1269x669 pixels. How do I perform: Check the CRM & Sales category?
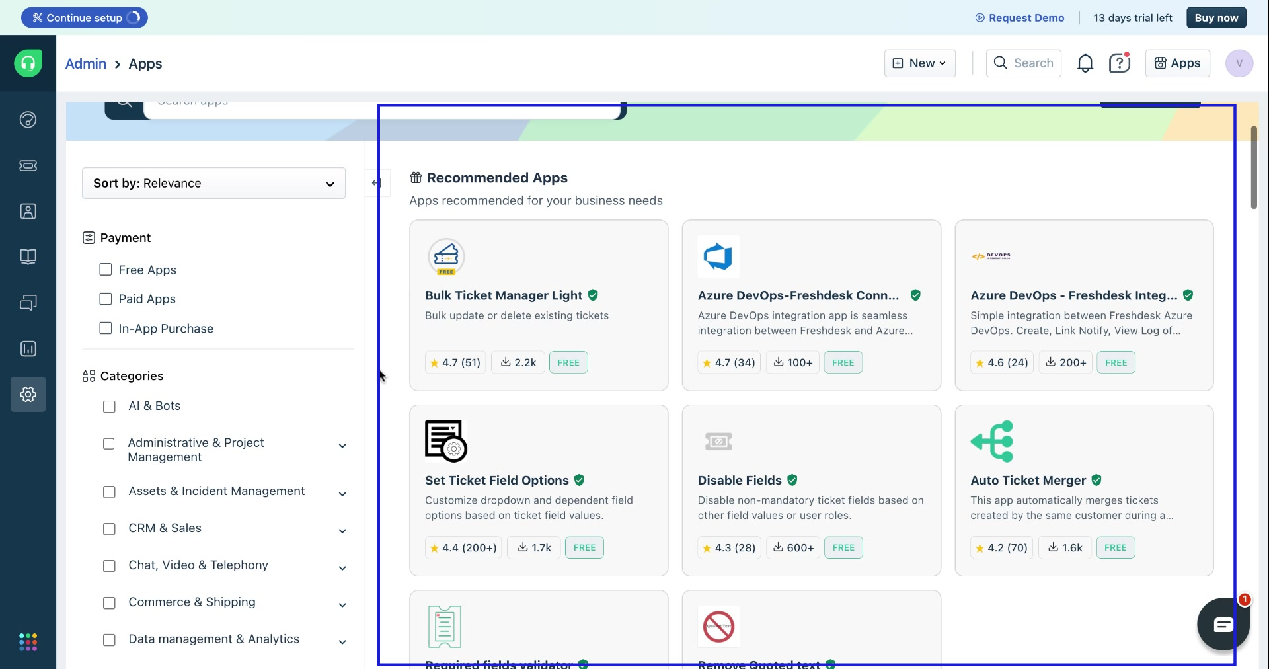point(109,529)
